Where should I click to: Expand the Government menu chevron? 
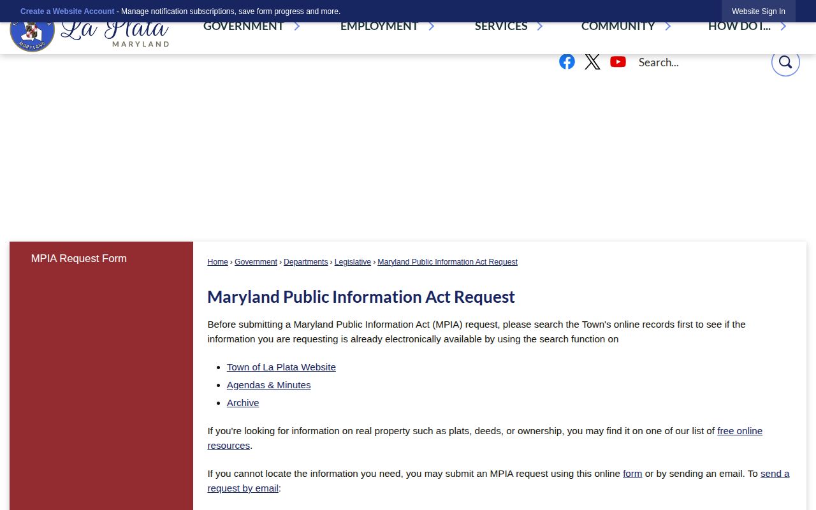[297, 26]
